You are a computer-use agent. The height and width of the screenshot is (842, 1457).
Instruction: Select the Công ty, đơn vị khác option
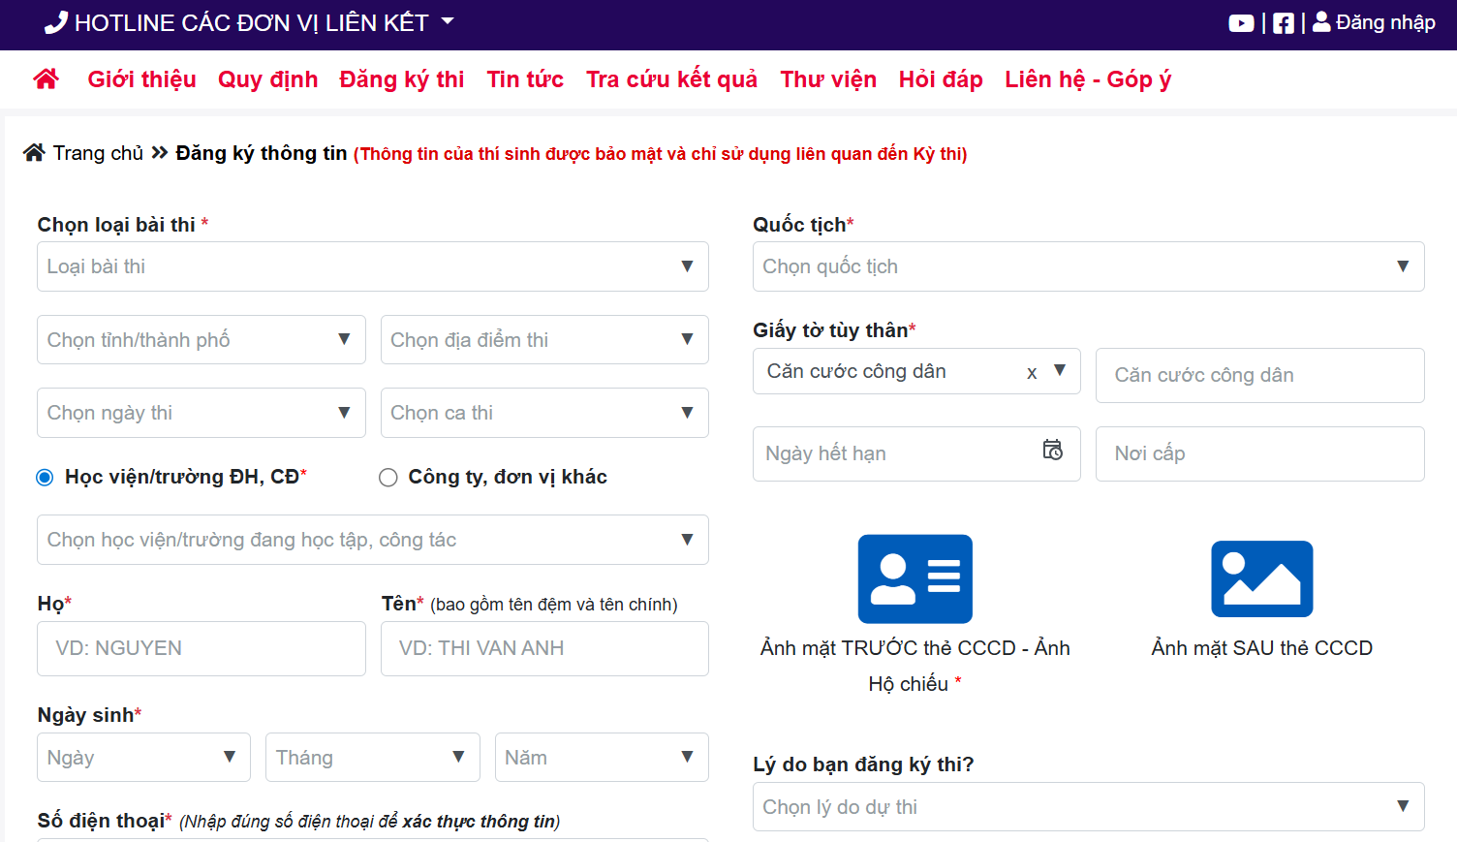(x=388, y=478)
